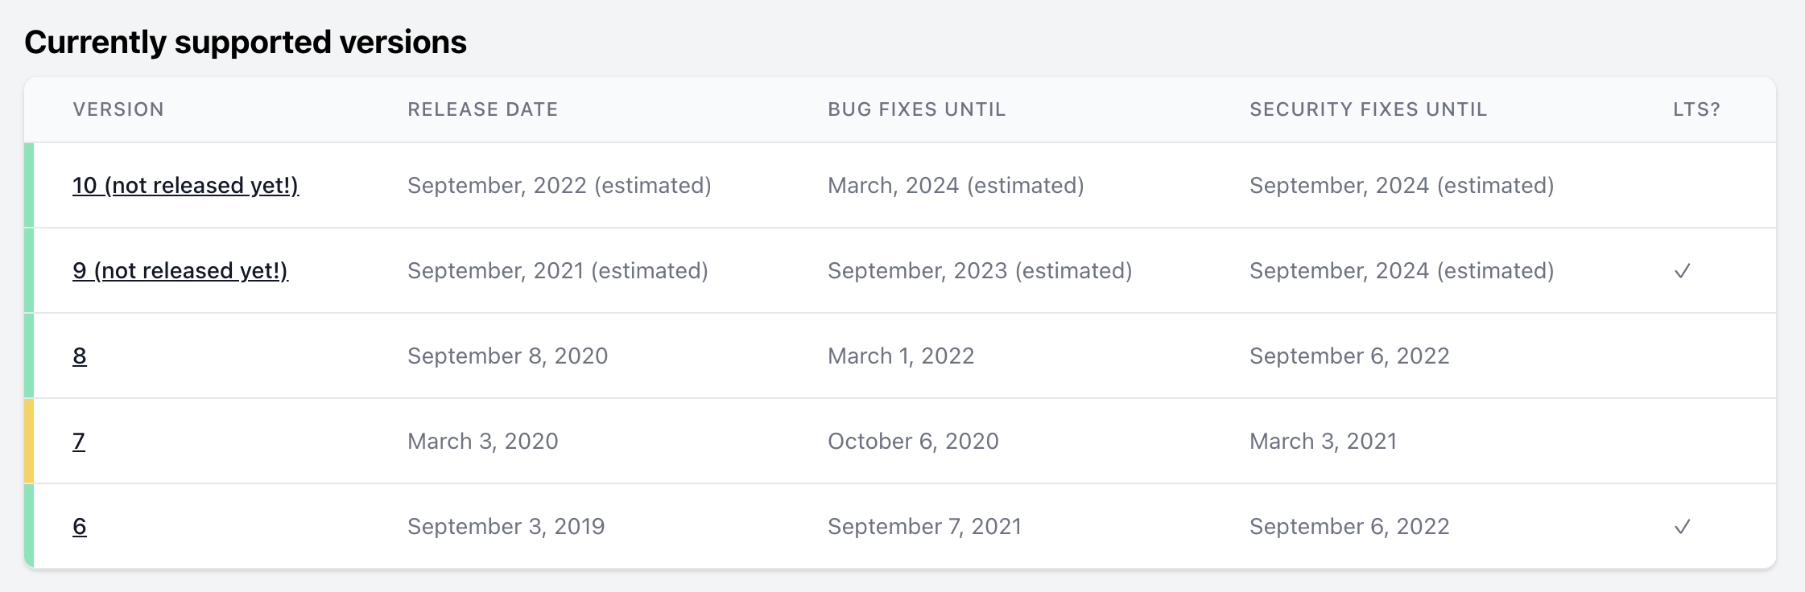Click the BUG FIXES UNTIL header
Image resolution: width=1805 pixels, height=592 pixels.
tap(917, 109)
